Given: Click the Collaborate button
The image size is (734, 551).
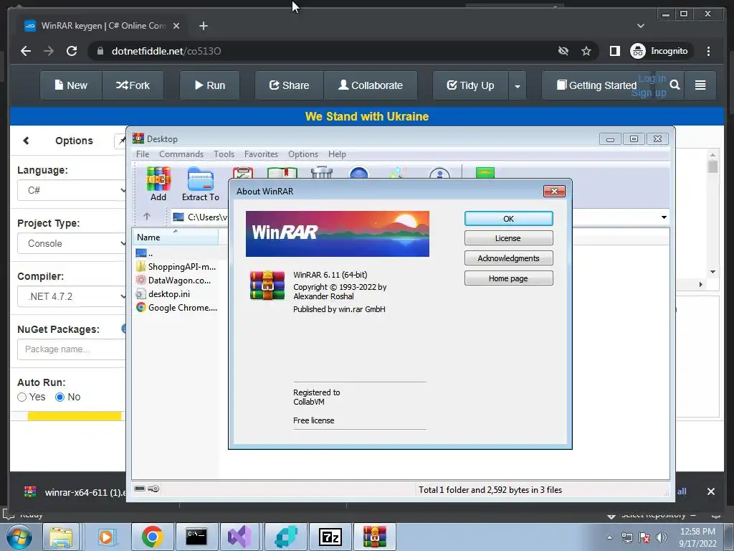Looking at the screenshot, I should coord(371,85).
